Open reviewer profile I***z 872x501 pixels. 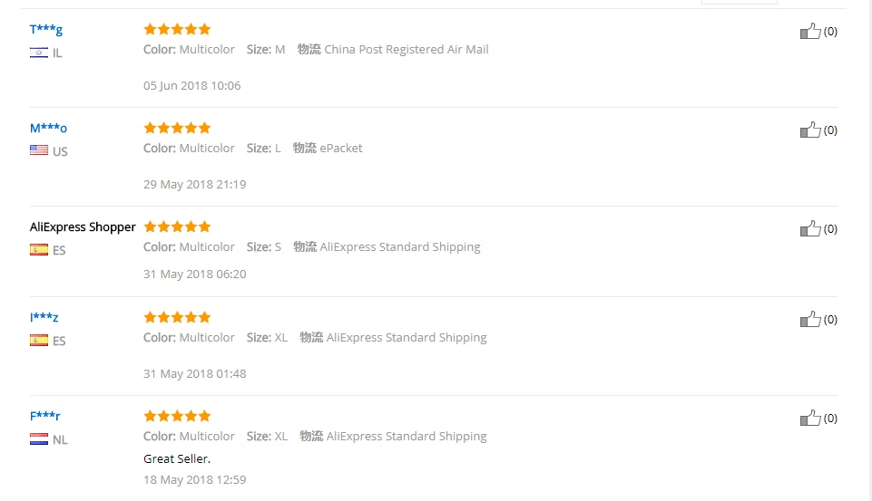pyautogui.click(x=44, y=318)
